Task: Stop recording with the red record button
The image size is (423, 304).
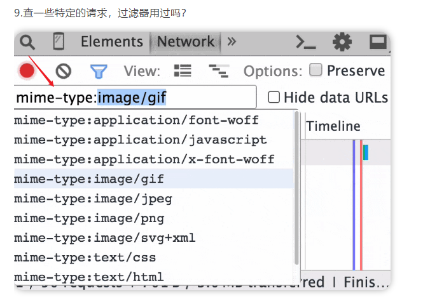Action: (x=27, y=70)
